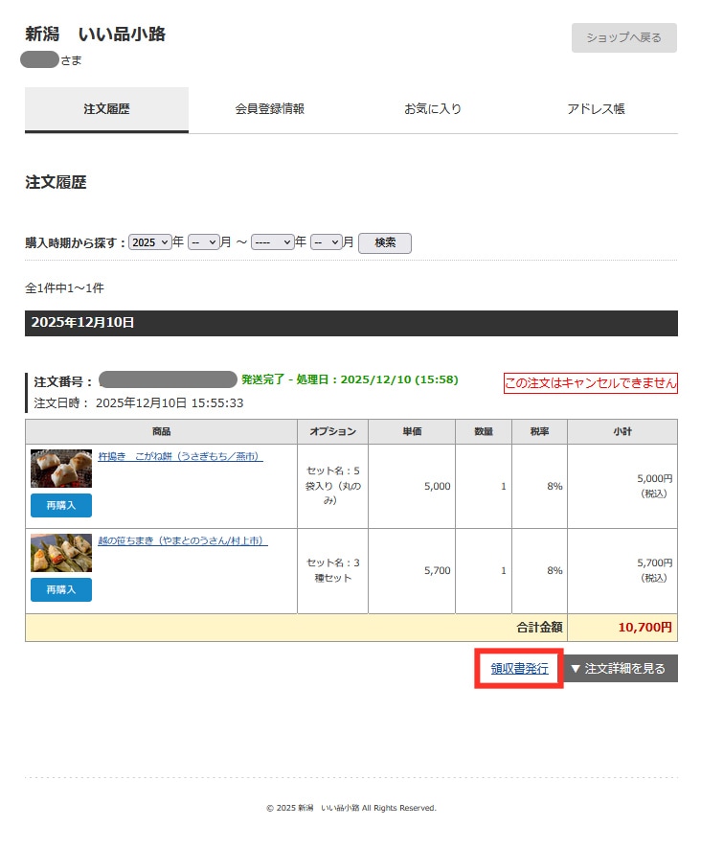The width and height of the screenshot is (701, 849).
Task: Click 再購入 for the 笹ちまき item
Action: (x=60, y=589)
